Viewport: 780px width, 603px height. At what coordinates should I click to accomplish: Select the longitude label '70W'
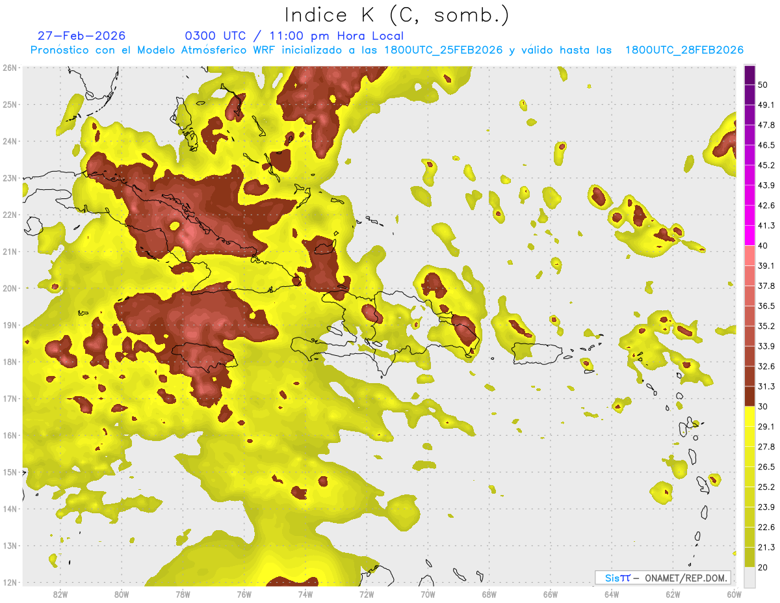(x=428, y=595)
